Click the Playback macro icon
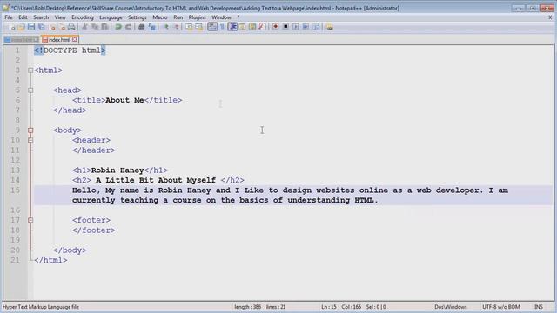The height and width of the screenshot is (313, 557). point(296,27)
